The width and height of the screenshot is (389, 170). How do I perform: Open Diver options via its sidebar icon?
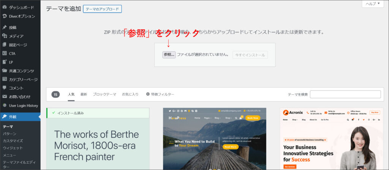click(x=5, y=16)
